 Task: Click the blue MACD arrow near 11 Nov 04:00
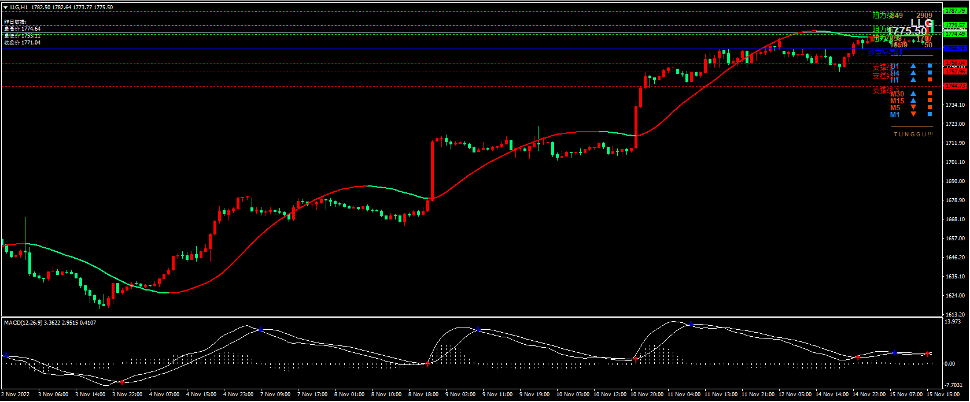[691, 324]
